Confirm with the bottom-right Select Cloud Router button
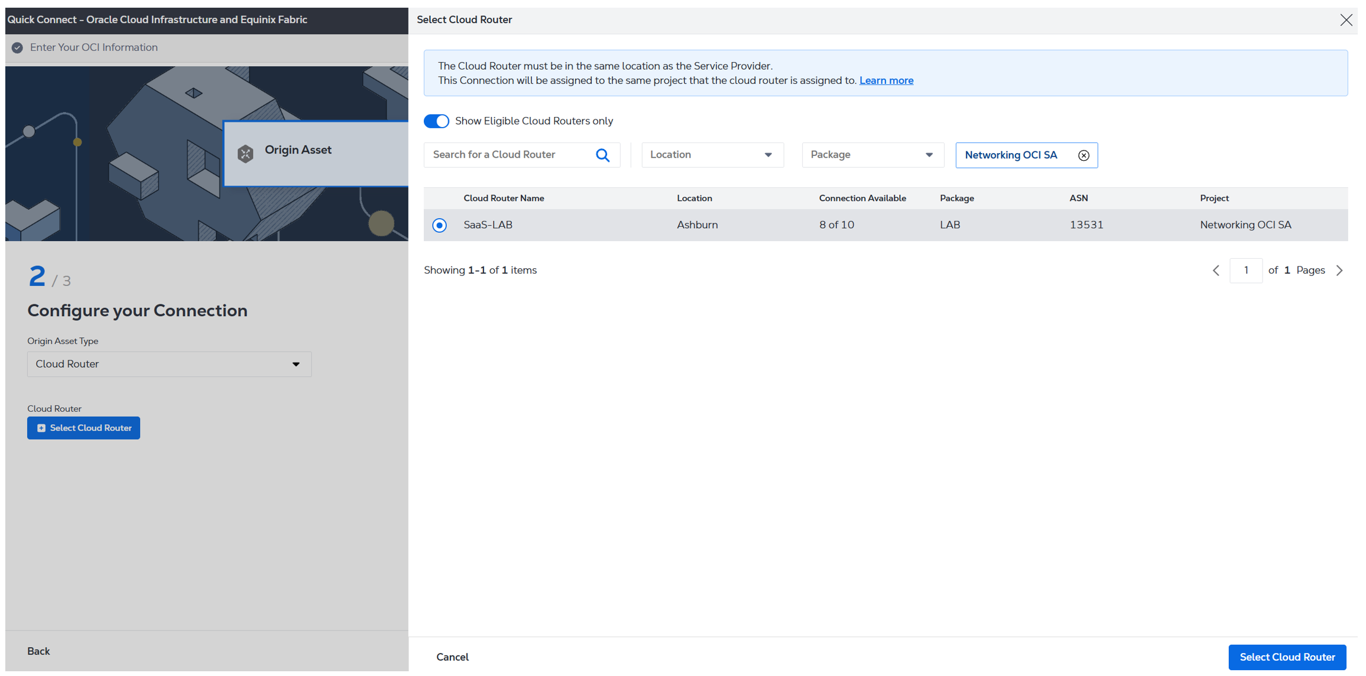 (x=1287, y=657)
